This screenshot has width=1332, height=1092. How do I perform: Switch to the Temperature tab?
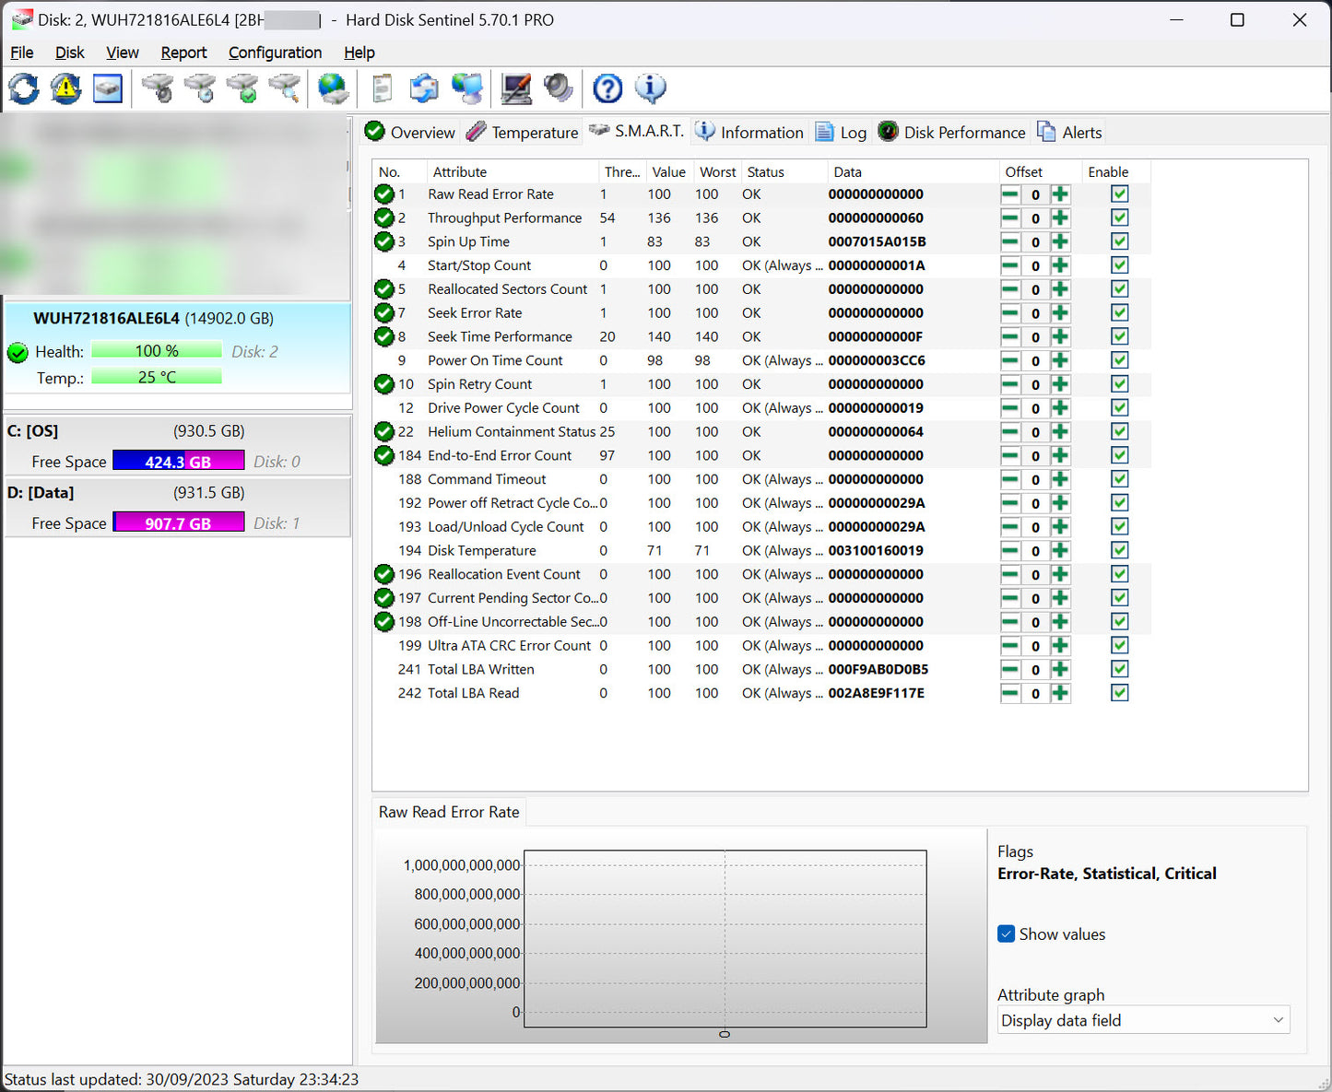click(x=523, y=133)
